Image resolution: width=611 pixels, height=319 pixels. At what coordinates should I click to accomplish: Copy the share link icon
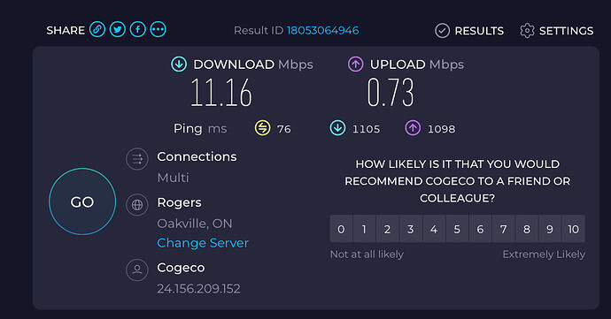tap(97, 29)
